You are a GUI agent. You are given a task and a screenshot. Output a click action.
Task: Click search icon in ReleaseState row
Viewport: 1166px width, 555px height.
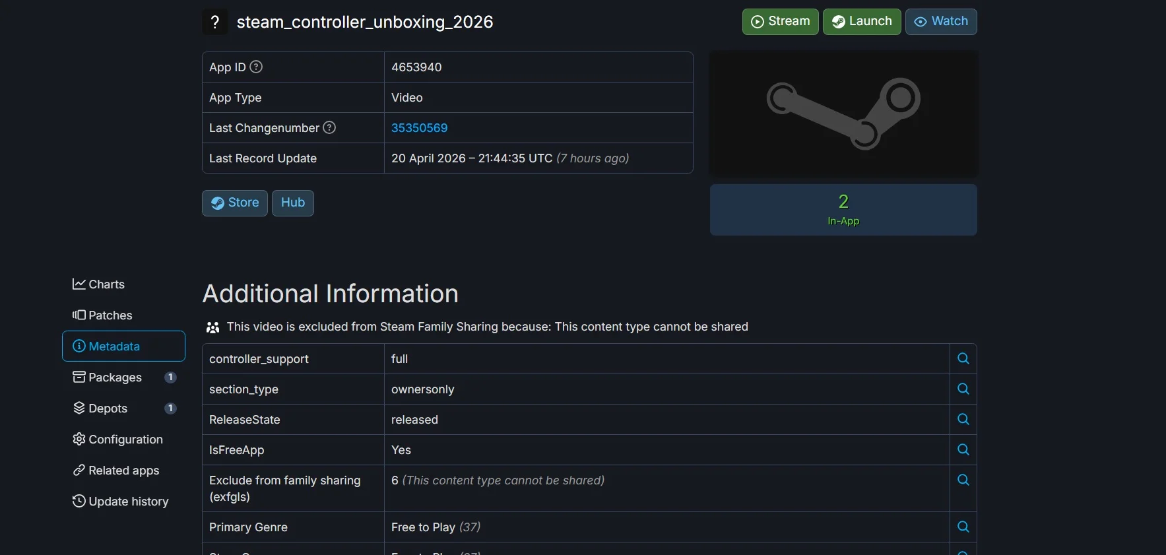(963, 419)
